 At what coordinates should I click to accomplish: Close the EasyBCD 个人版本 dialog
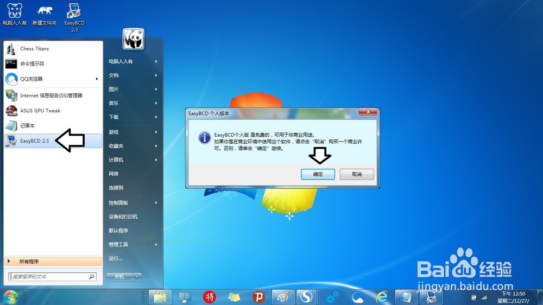368,111
